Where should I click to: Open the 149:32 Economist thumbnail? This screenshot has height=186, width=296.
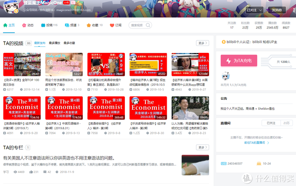(148, 108)
